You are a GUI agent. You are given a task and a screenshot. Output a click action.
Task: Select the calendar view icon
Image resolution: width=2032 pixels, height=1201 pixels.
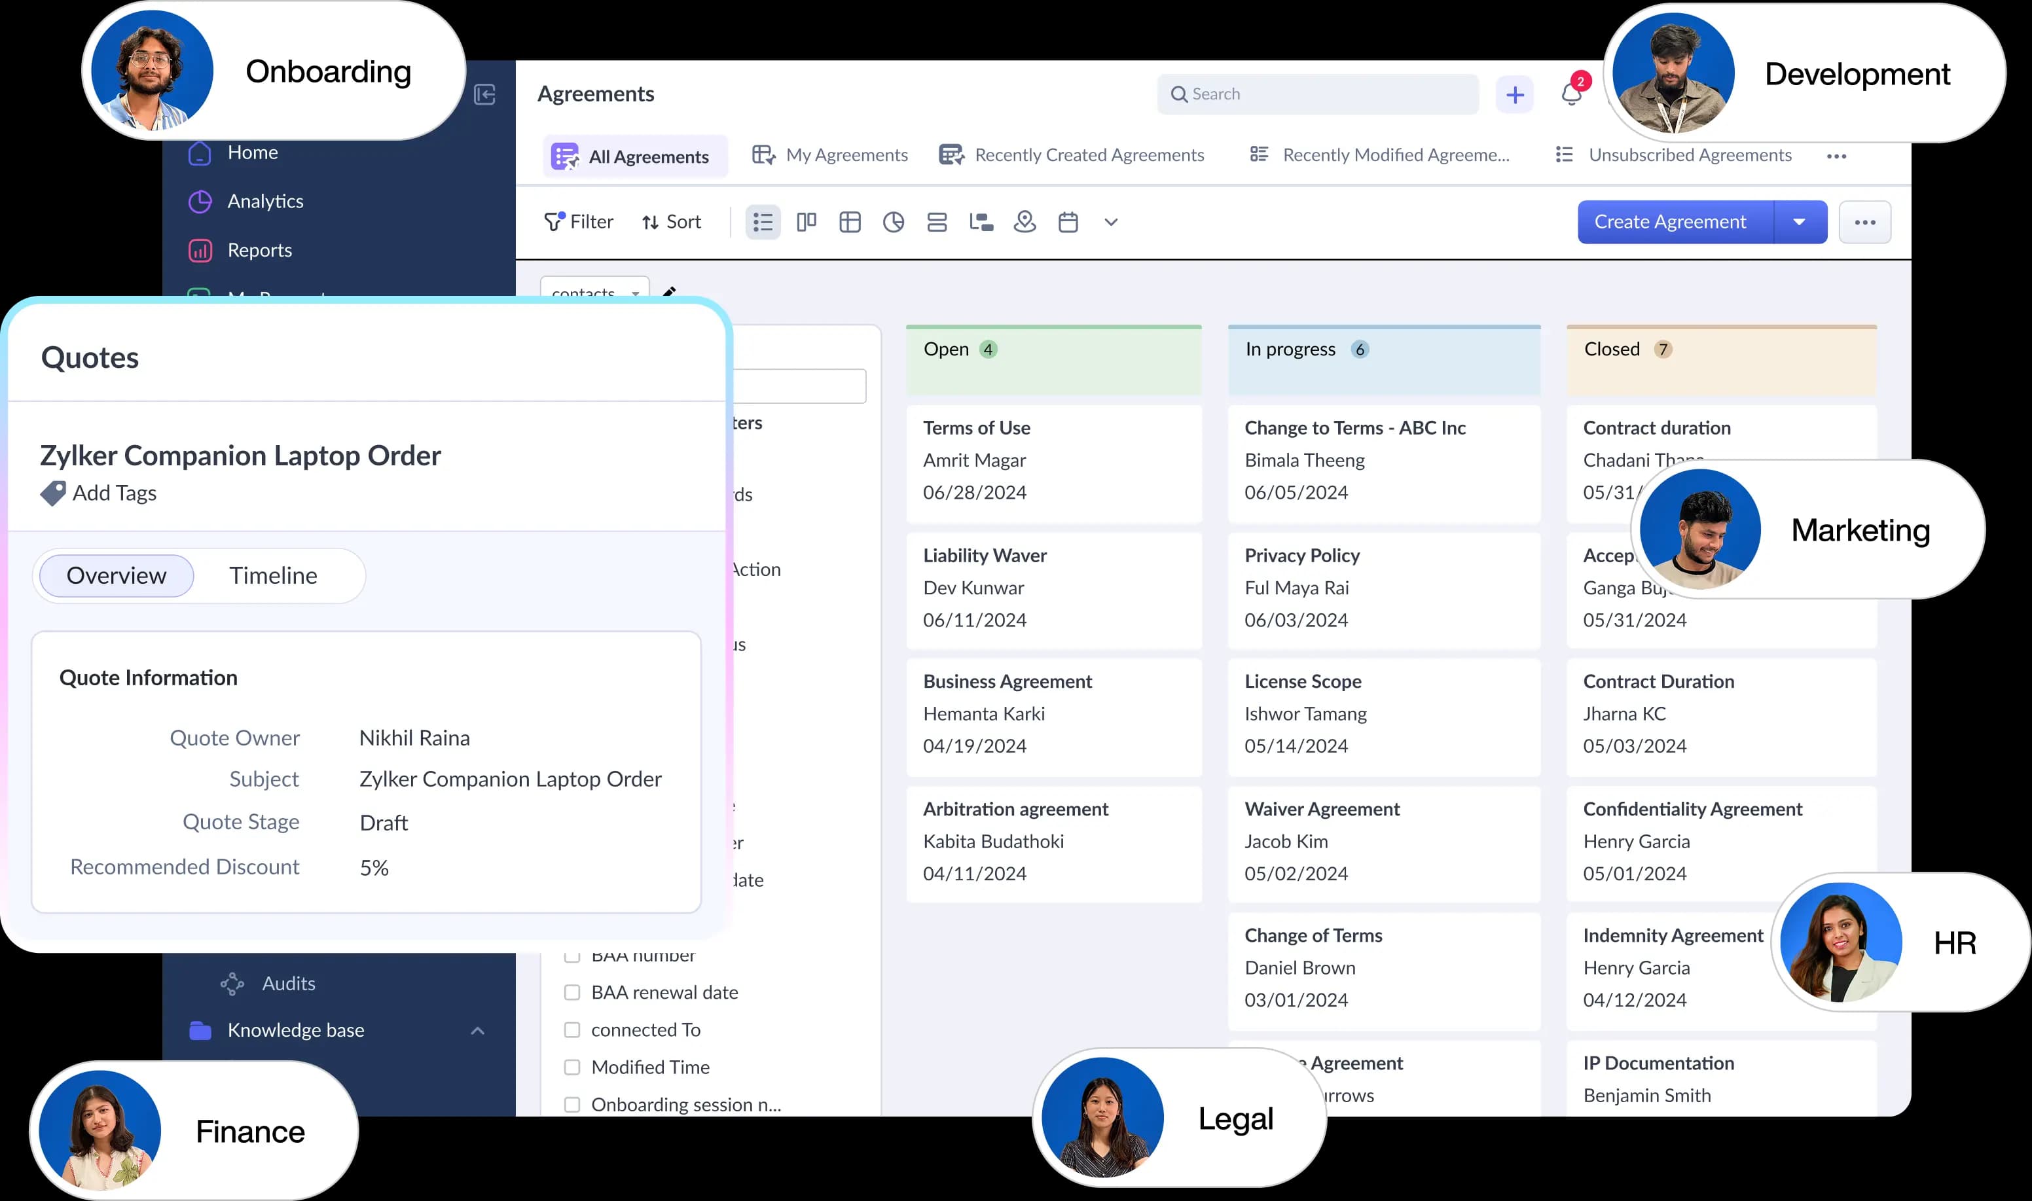1068,222
